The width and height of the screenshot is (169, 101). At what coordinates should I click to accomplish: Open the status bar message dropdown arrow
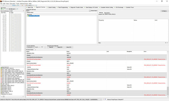tap(101, 99)
